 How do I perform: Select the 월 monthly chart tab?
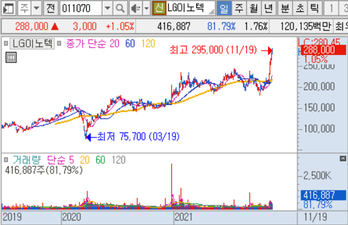pos(254,9)
